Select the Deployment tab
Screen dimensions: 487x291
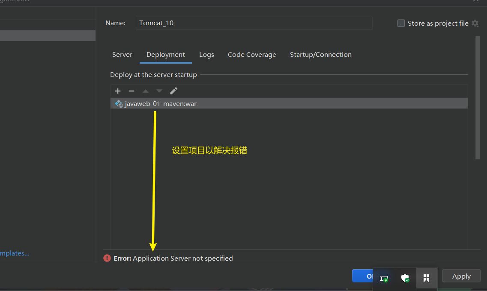(165, 55)
